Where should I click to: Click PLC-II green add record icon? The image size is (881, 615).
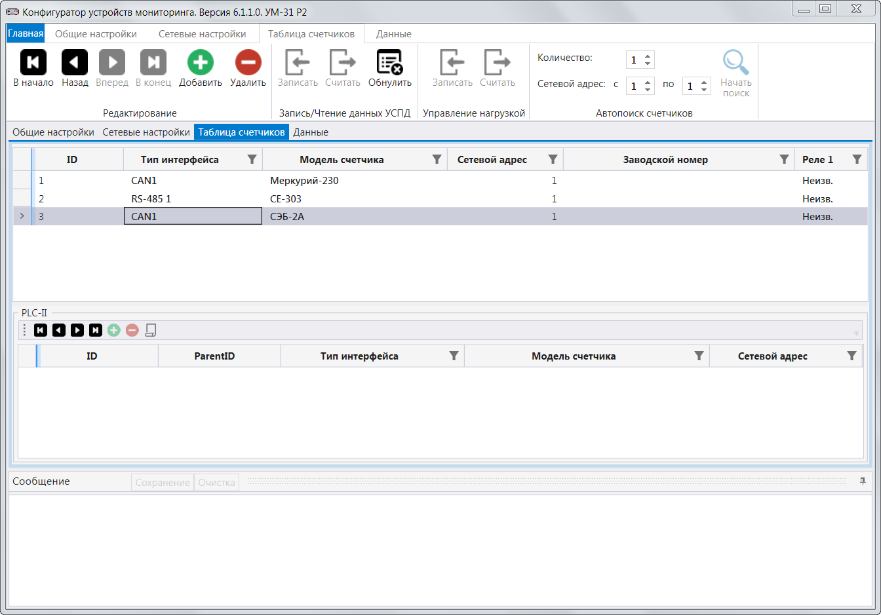tap(114, 330)
